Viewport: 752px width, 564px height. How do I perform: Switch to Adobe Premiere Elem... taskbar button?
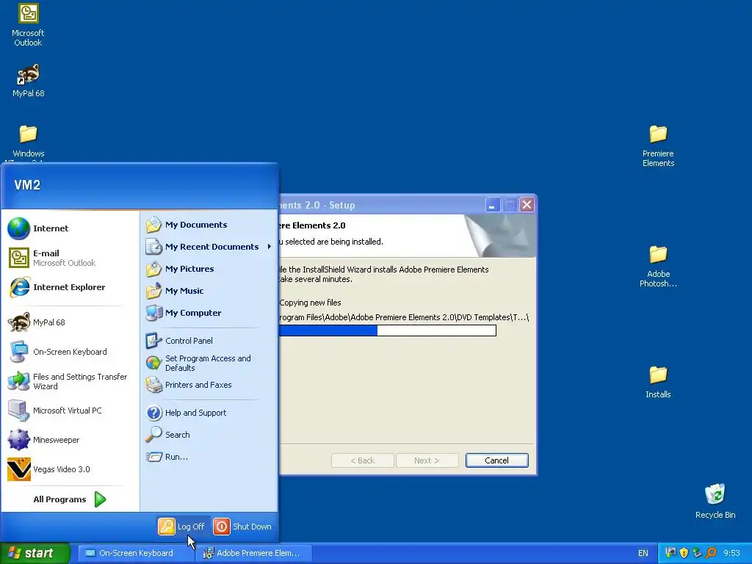click(253, 553)
